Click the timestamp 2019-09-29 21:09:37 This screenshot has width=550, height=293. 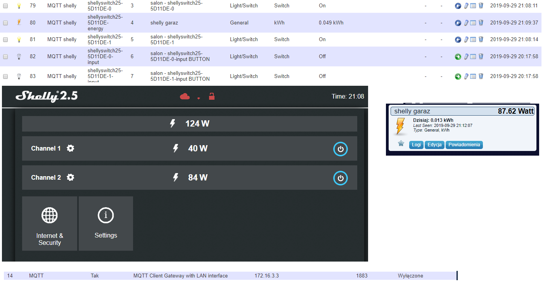[x=514, y=23]
